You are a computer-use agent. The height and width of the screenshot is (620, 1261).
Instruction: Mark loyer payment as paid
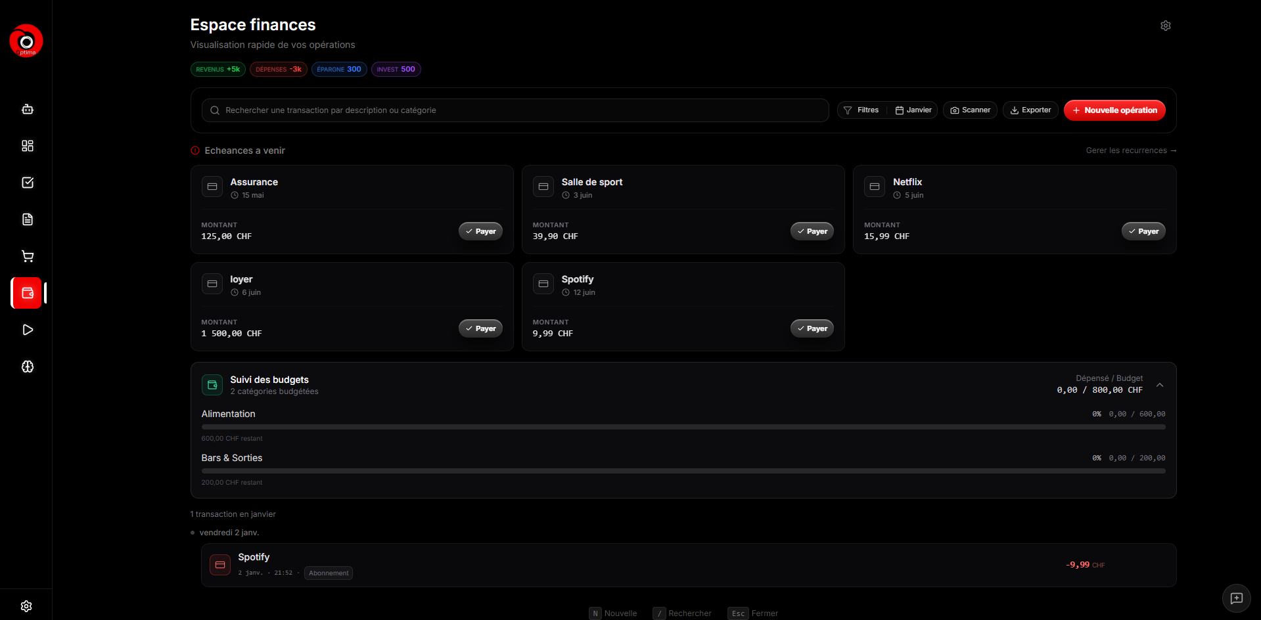click(480, 328)
